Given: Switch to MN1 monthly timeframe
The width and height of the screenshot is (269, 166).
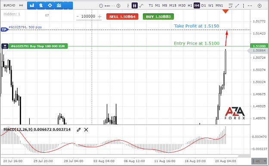Looking at the screenshot, I should click(219, 6).
